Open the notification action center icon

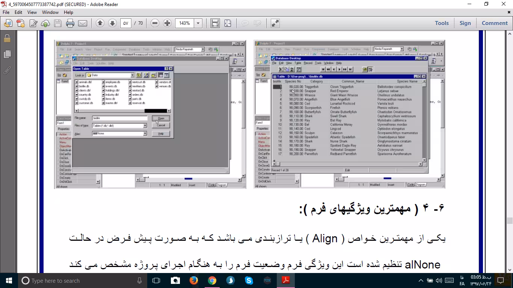click(500, 280)
